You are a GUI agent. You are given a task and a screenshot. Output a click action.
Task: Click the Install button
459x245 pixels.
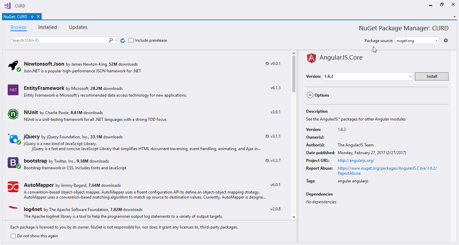coord(432,76)
